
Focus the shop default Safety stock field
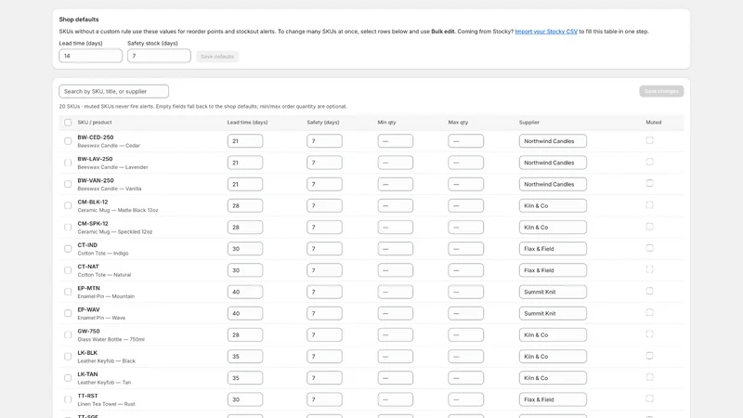159,56
